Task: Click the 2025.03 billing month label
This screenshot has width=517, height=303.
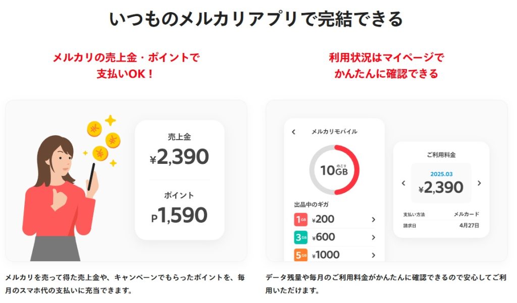Action: [x=441, y=174]
